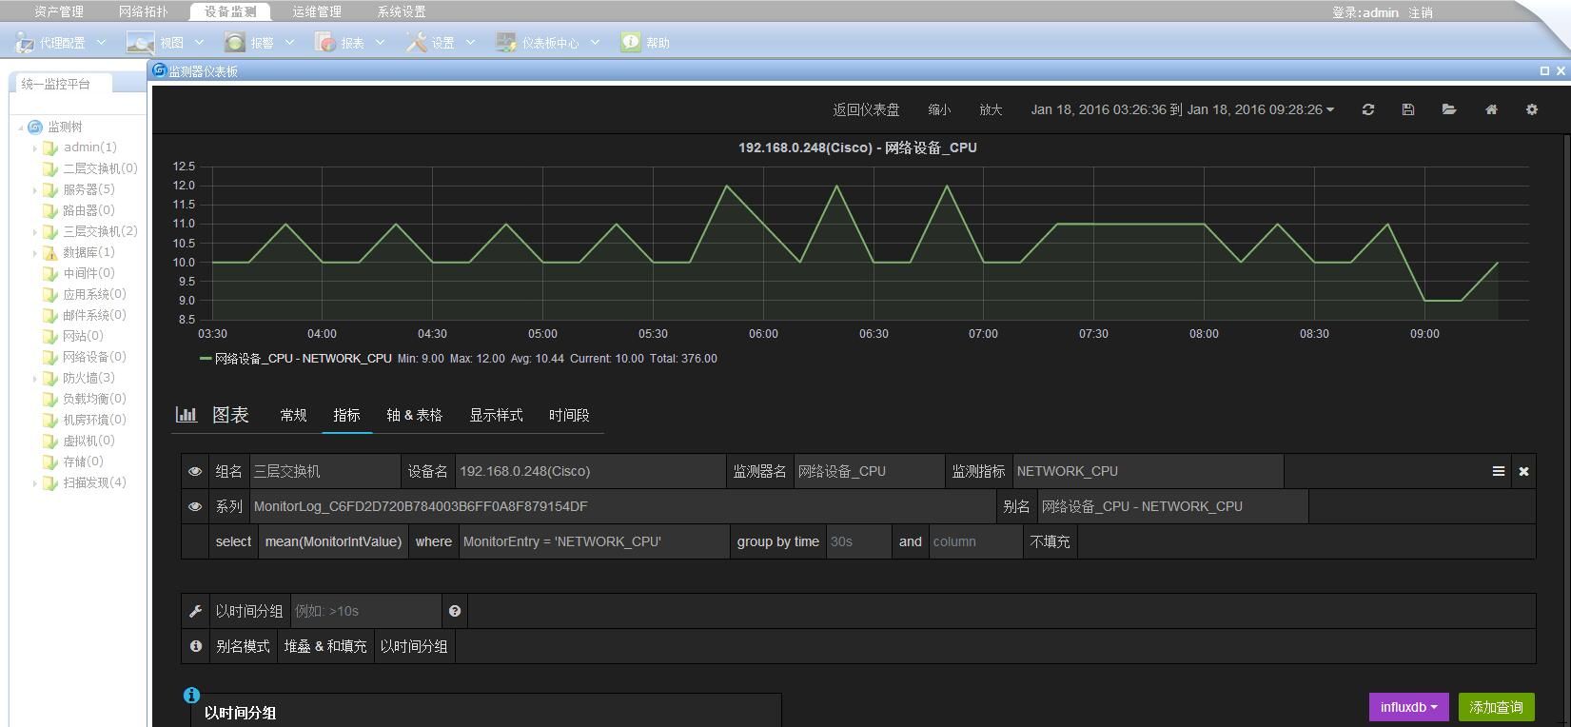The image size is (1571, 727).
Task: Toggle eye visibility on series row
Action: coord(195,506)
